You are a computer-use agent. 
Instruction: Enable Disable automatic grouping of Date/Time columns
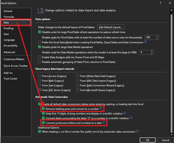click(39, 62)
